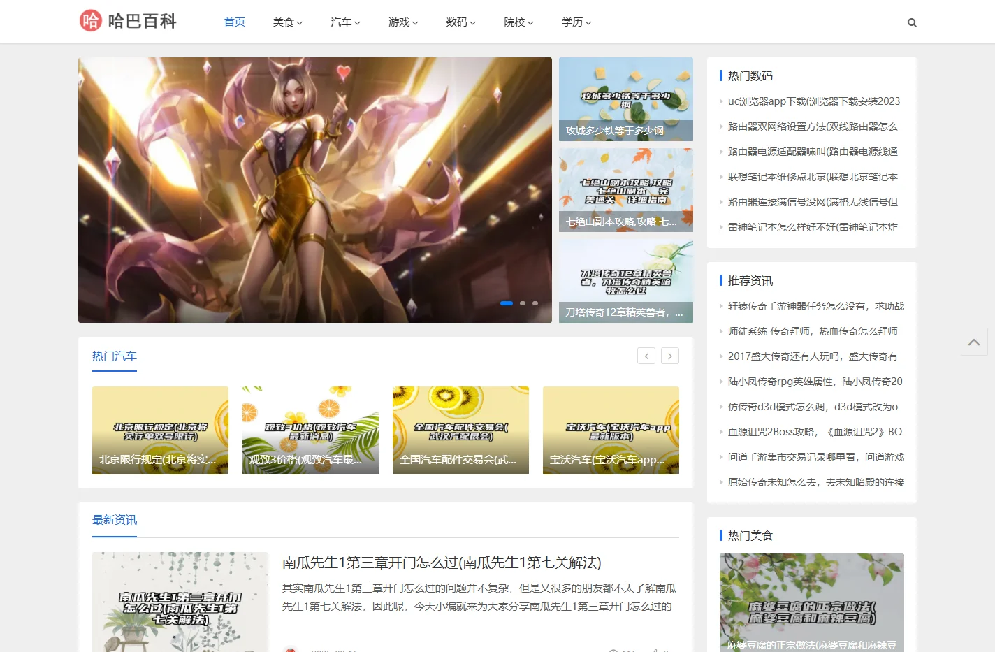The width and height of the screenshot is (995, 652).
Task: Expand the 学历 nav dropdown
Action: point(577,22)
